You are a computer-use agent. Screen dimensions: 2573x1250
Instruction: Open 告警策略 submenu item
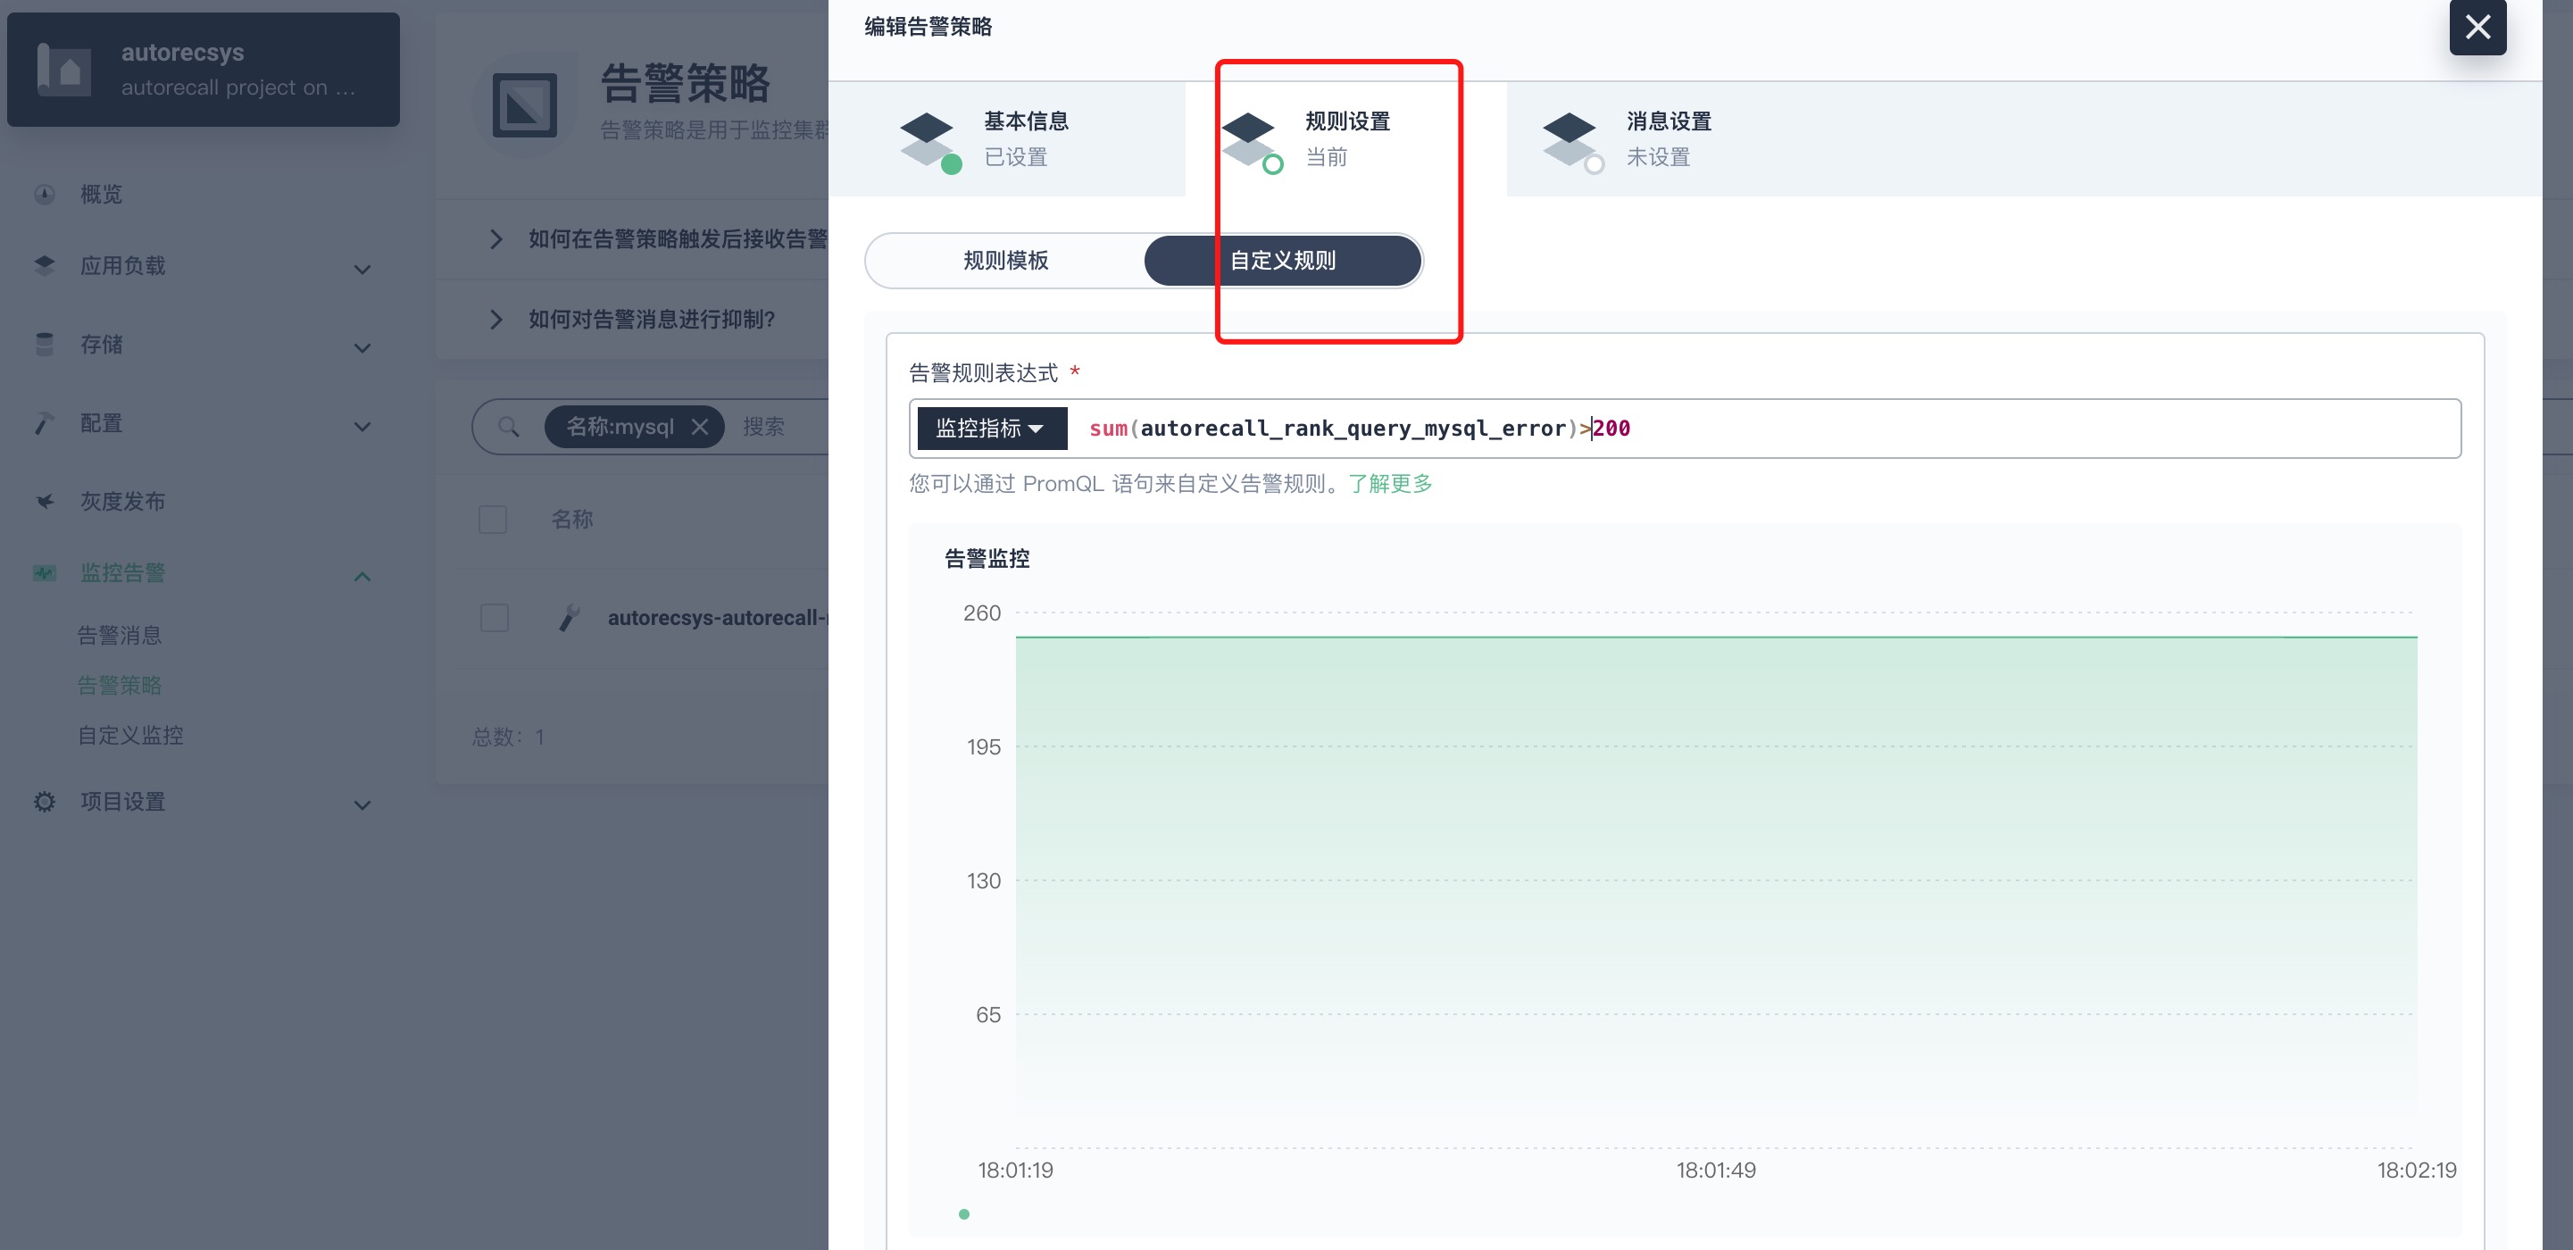pyautogui.click(x=120, y=686)
